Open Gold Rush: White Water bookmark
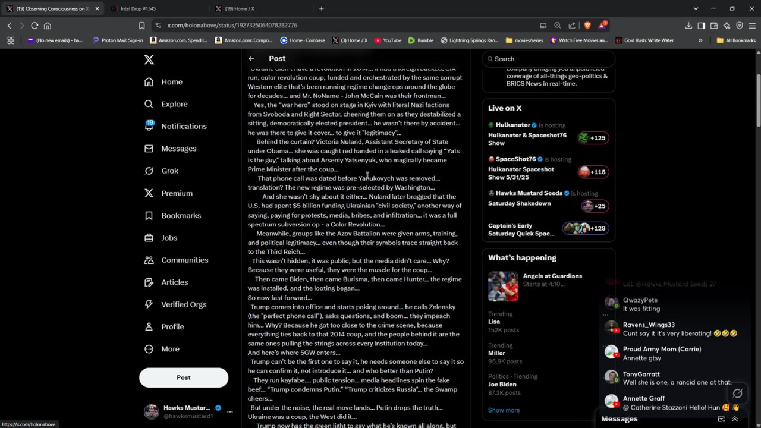 pyautogui.click(x=644, y=40)
